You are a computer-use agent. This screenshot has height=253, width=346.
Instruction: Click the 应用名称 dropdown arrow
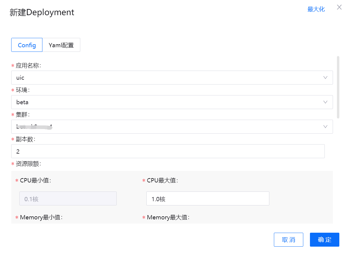tap(325, 78)
